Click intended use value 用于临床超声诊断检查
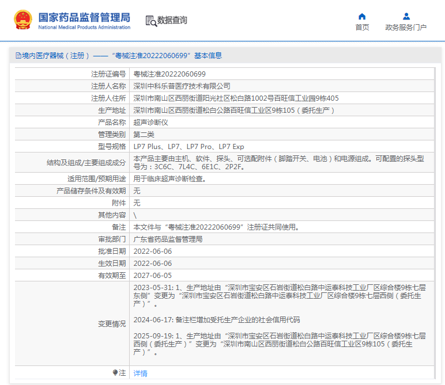Screen dimensions: 445x385 coord(169,179)
